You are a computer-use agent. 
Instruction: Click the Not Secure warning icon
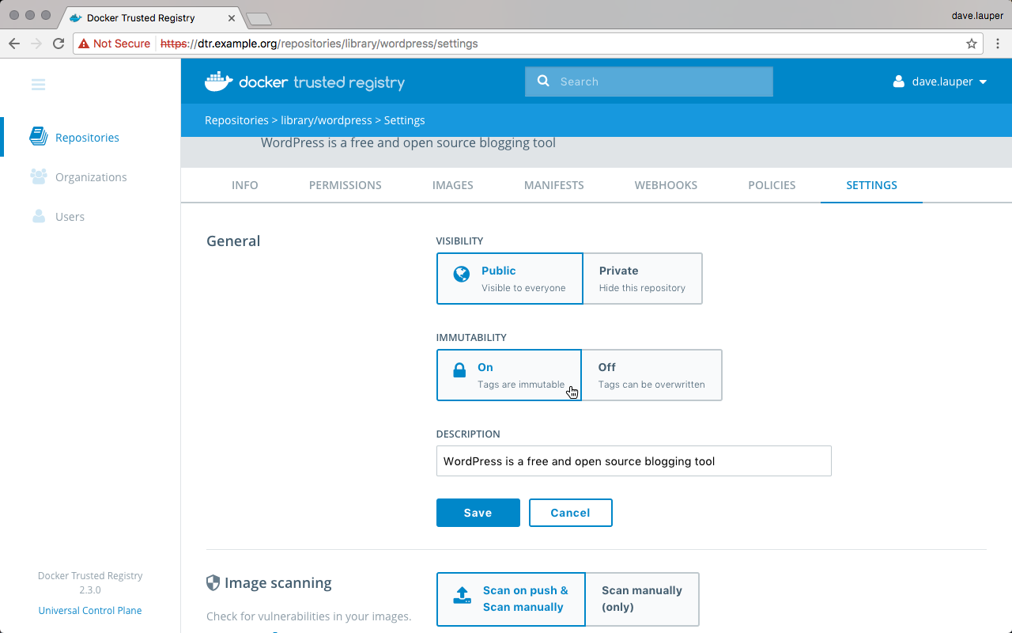(x=84, y=44)
